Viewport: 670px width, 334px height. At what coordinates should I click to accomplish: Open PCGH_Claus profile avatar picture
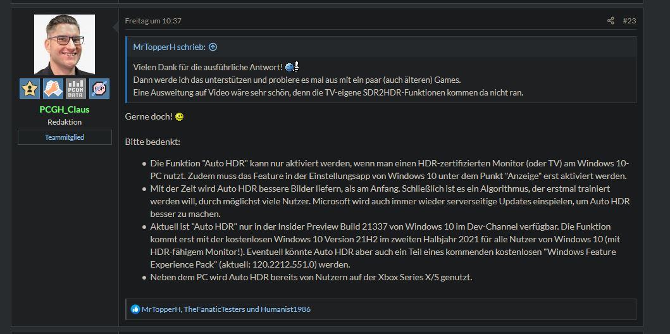65,45
